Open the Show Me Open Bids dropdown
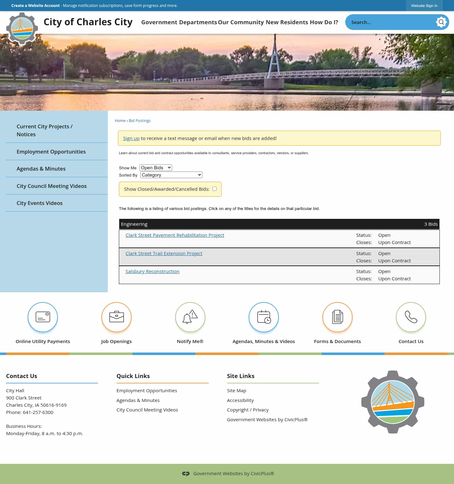 click(x=156, y=168)
